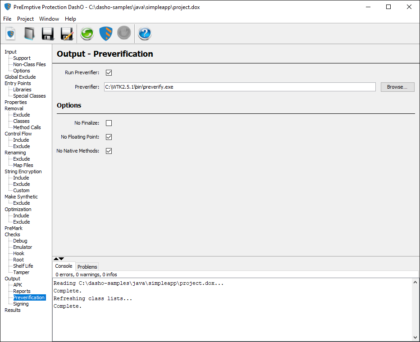Collapse console panel with down triangle

pyautogui.click(x=62, y=259)
